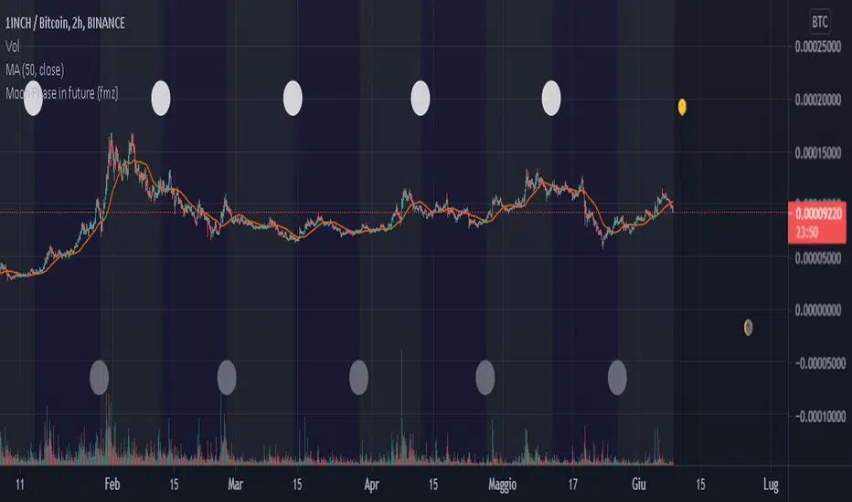Click the white full moon before mid-March
The width and height of the screenshot is (852, 502).
pyautogui.click(x=293, y=99)
